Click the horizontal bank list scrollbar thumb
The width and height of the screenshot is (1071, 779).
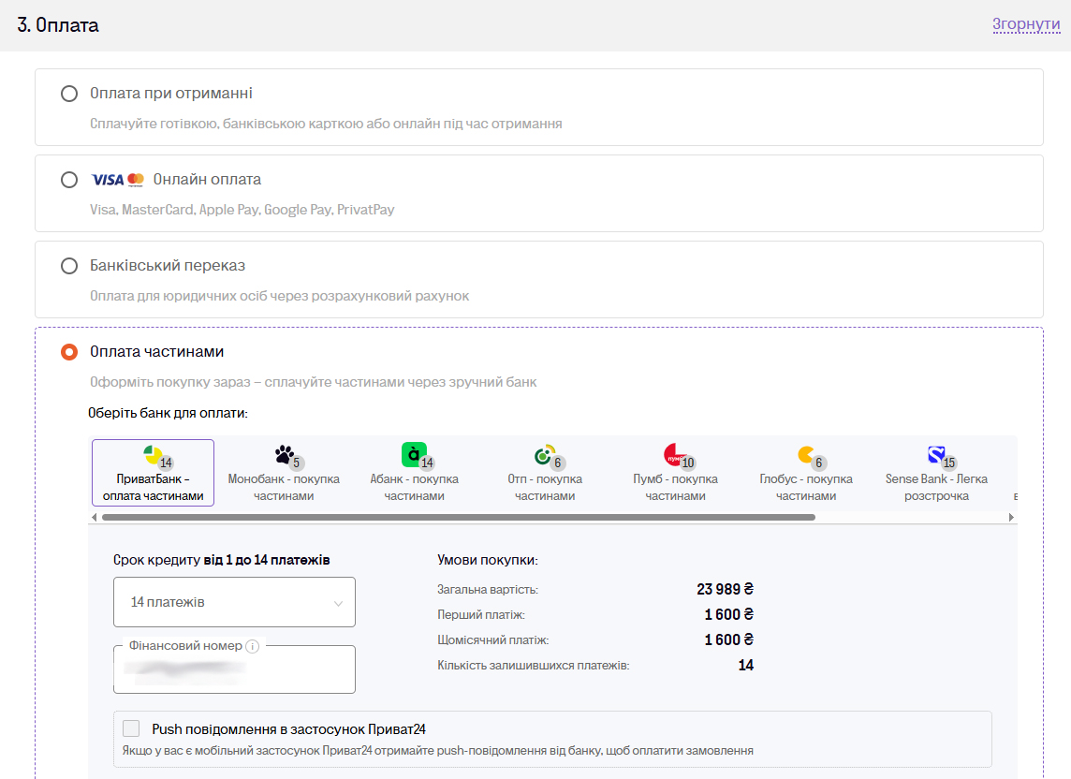coord(459,517)
